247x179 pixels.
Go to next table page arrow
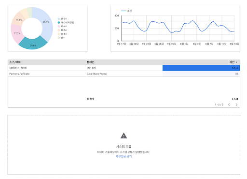pos(236,104)
